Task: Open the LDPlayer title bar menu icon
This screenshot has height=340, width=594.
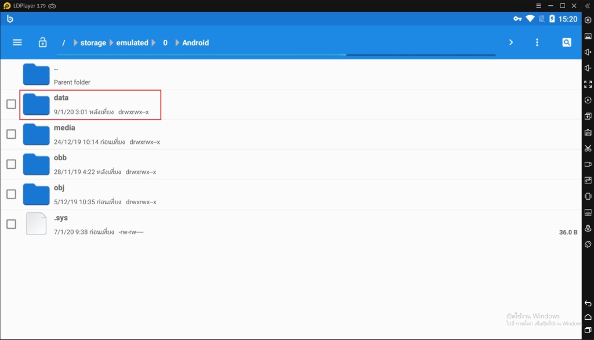Action: pos(538,6)
